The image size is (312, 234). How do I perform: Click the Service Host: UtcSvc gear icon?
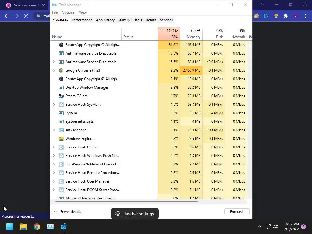tap(61, 147)
